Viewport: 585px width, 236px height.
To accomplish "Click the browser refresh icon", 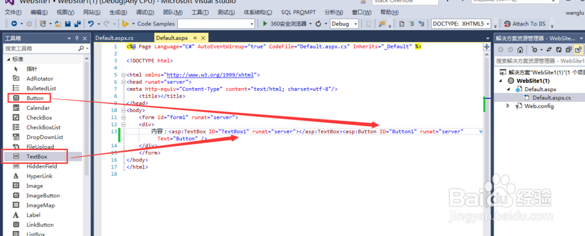I will [318, 23].
